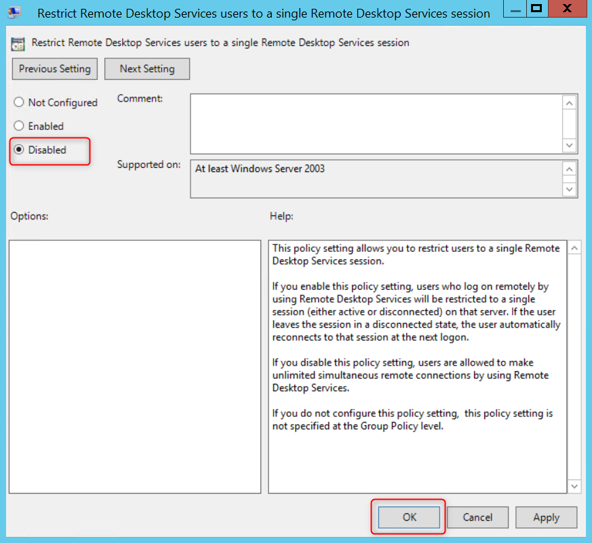Click the Help paragraph starting 'If you enable'

pyautogui.click(x=416, y=311)
